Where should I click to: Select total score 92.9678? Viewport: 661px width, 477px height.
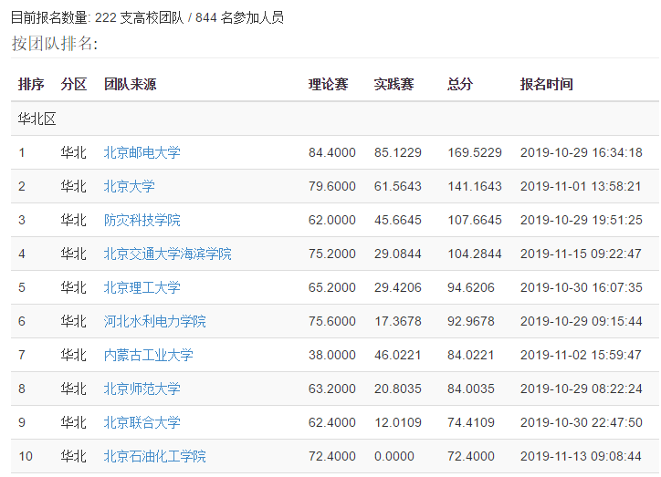pos(471,321)
